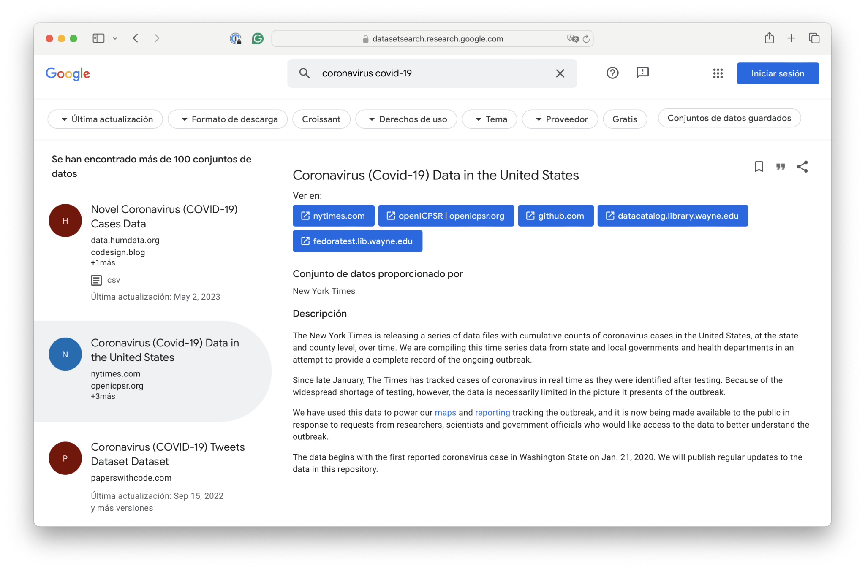Click the cite quotation icon

pyautogui.click(x=781, y=167)
